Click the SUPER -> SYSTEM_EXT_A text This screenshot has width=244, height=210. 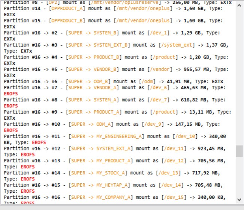click(x=101, y=148)
